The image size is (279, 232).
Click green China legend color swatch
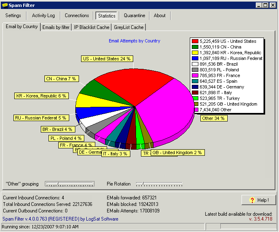tap(195, 47)
